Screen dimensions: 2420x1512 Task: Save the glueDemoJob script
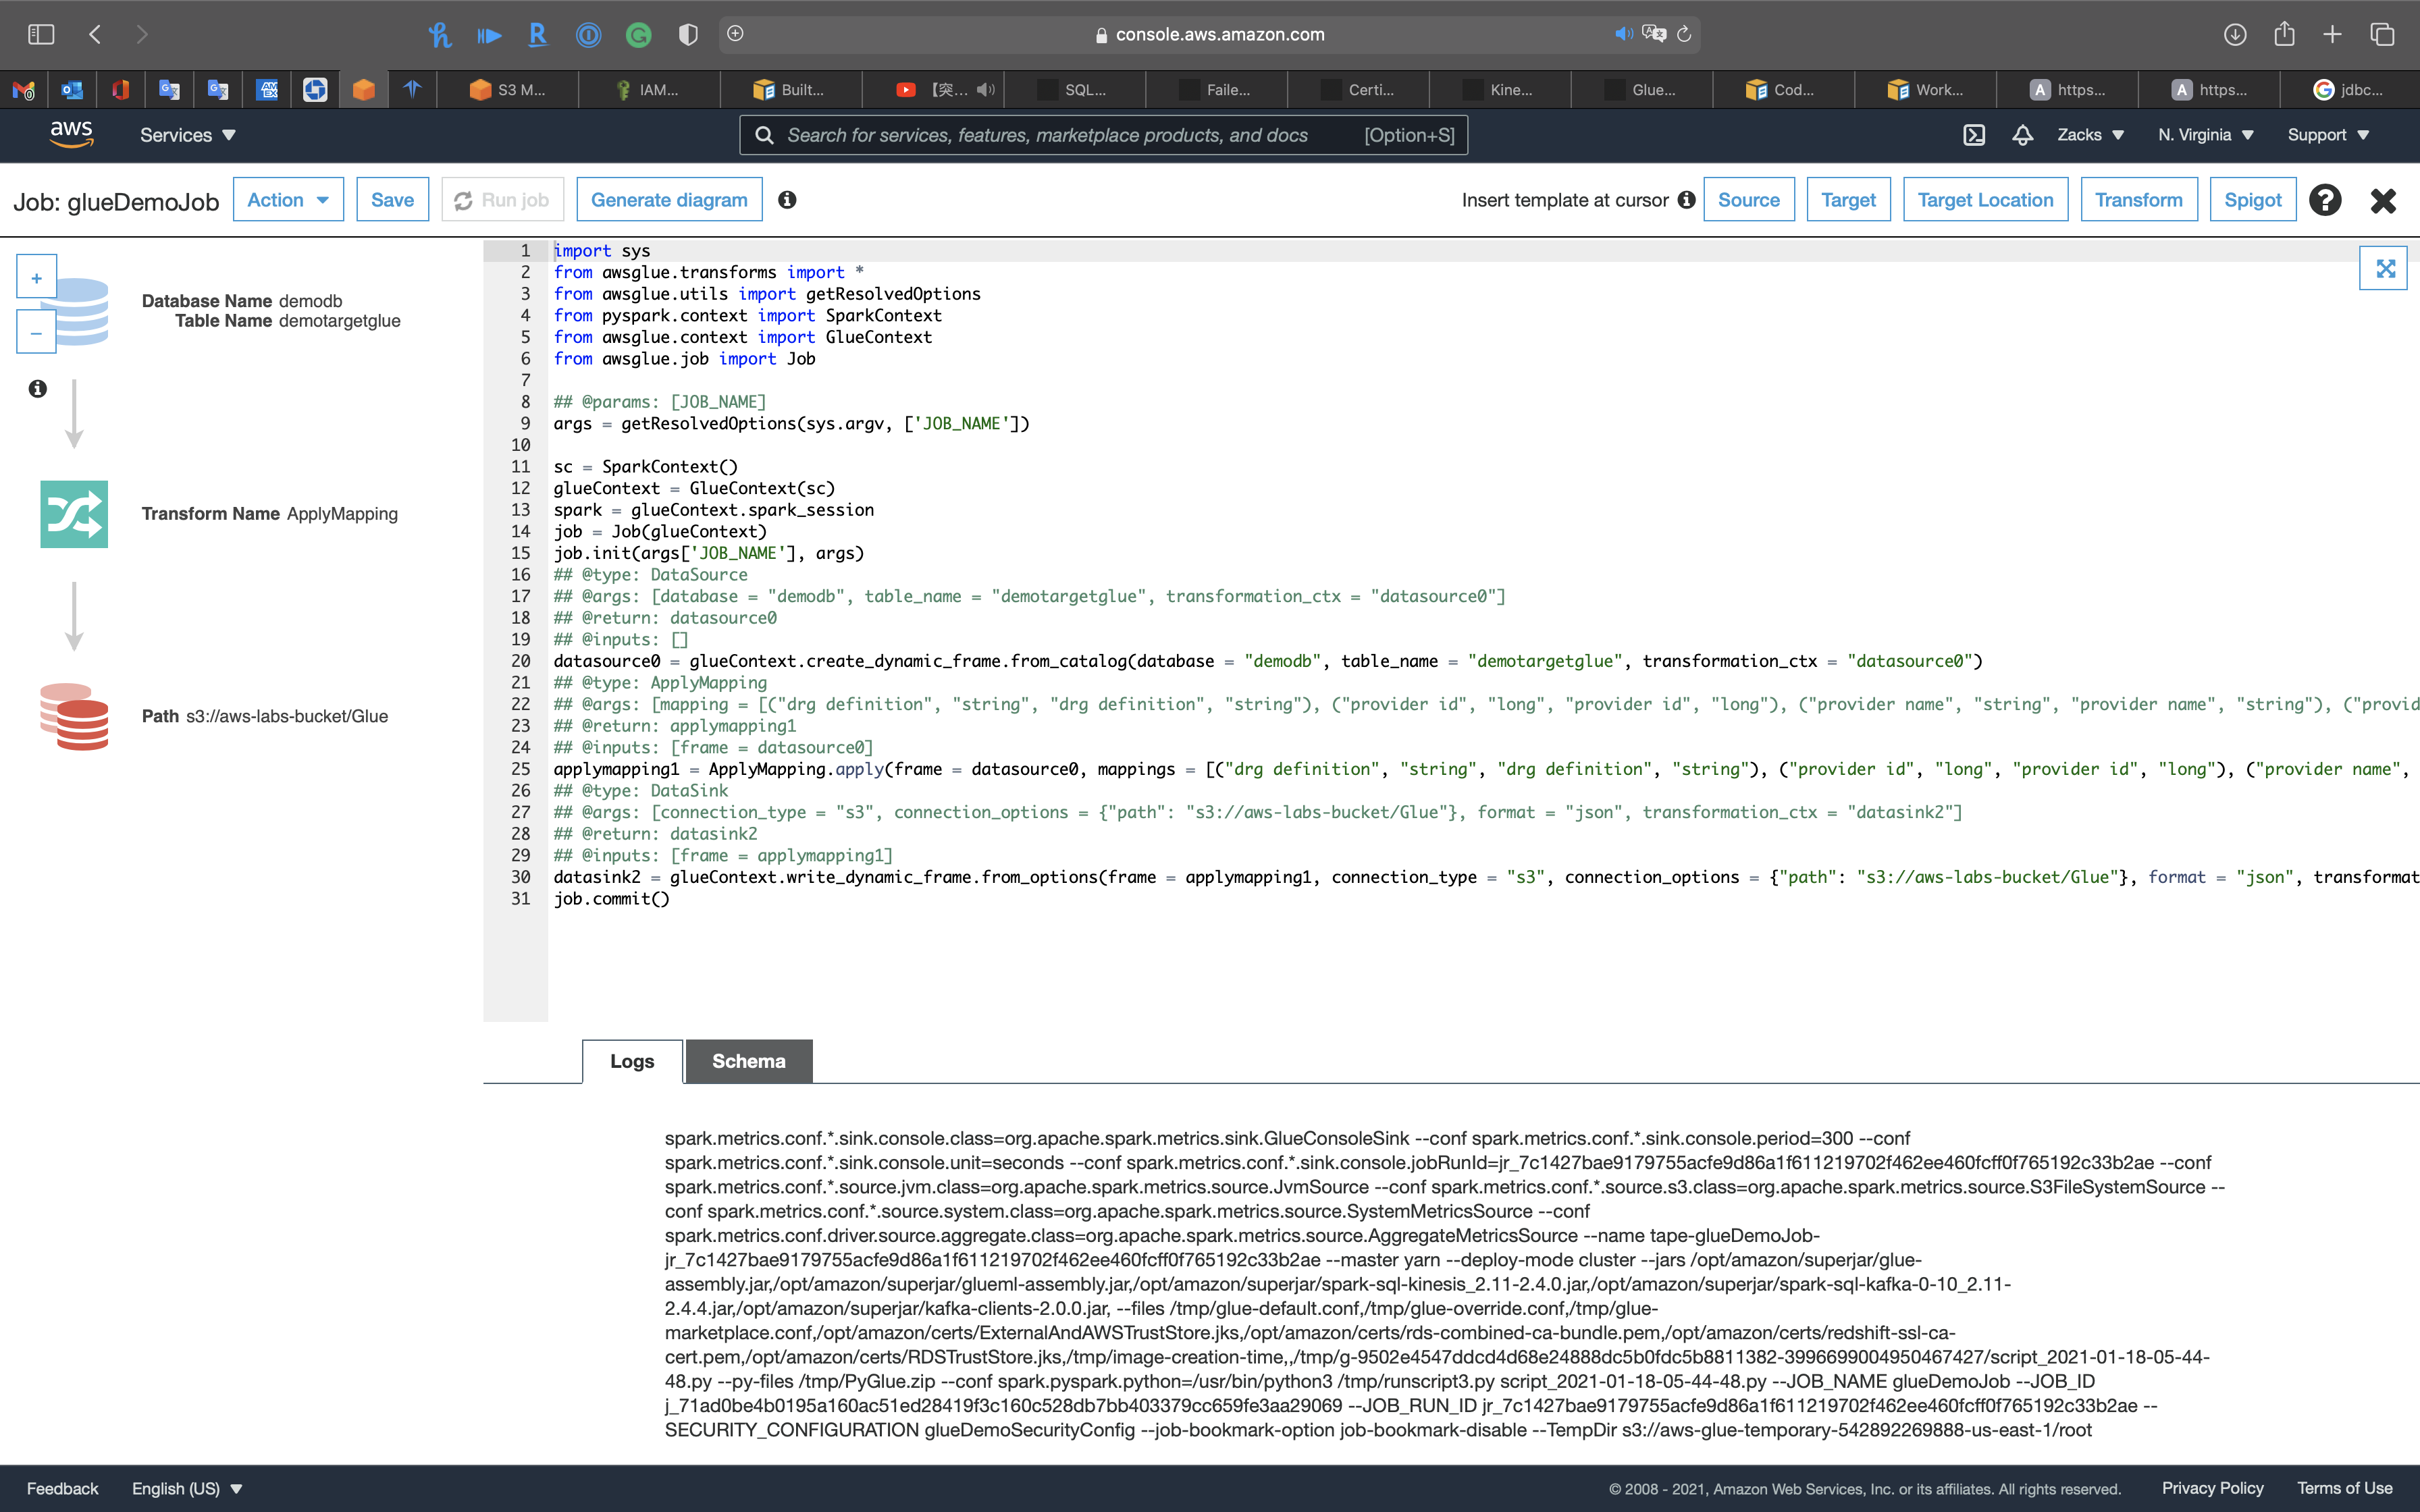(x=392, y=200)
